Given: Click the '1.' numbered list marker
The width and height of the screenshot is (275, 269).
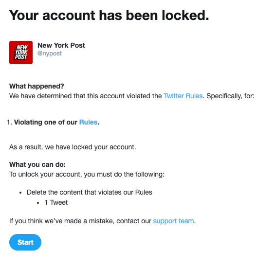Looking at the screenshot, I should click(9, 122).
